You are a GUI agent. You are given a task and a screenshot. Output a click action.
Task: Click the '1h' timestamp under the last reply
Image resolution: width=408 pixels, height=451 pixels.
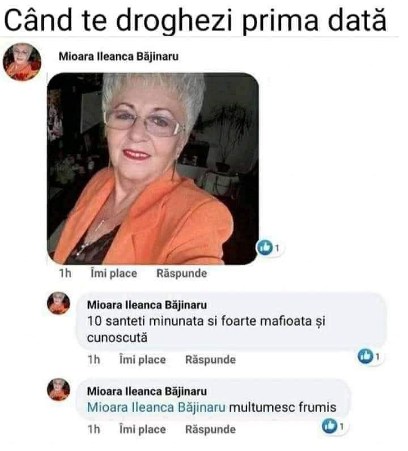[94, 429]
